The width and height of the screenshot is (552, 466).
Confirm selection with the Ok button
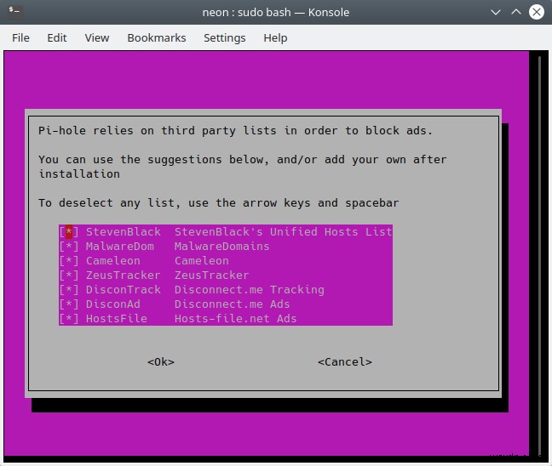tap(161, 362)
